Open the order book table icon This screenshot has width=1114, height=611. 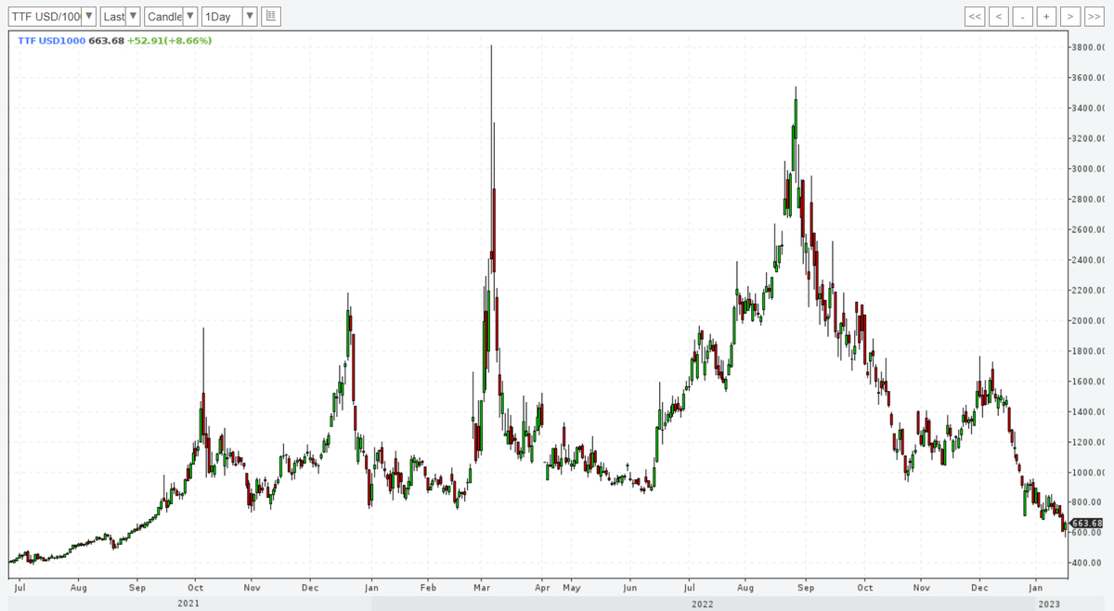pyautogui.click(x=270, y=16)
